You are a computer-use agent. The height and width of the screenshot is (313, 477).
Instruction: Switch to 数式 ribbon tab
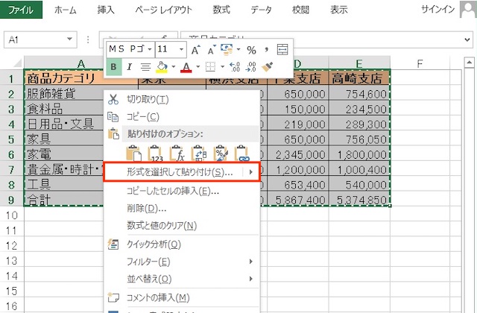pos(221,10)
